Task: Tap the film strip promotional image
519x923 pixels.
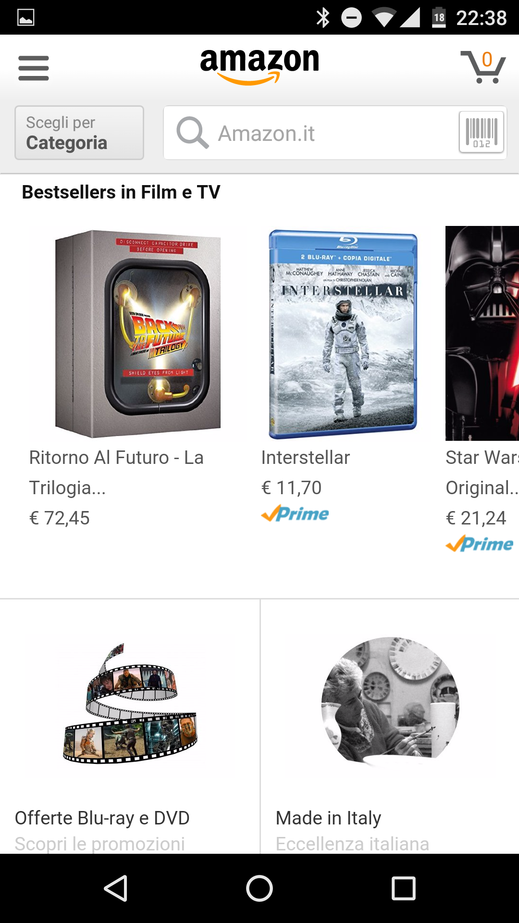Action: pyautogui.click(x=130, y=703)
